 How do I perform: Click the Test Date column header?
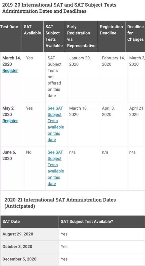tap(11, 36)
